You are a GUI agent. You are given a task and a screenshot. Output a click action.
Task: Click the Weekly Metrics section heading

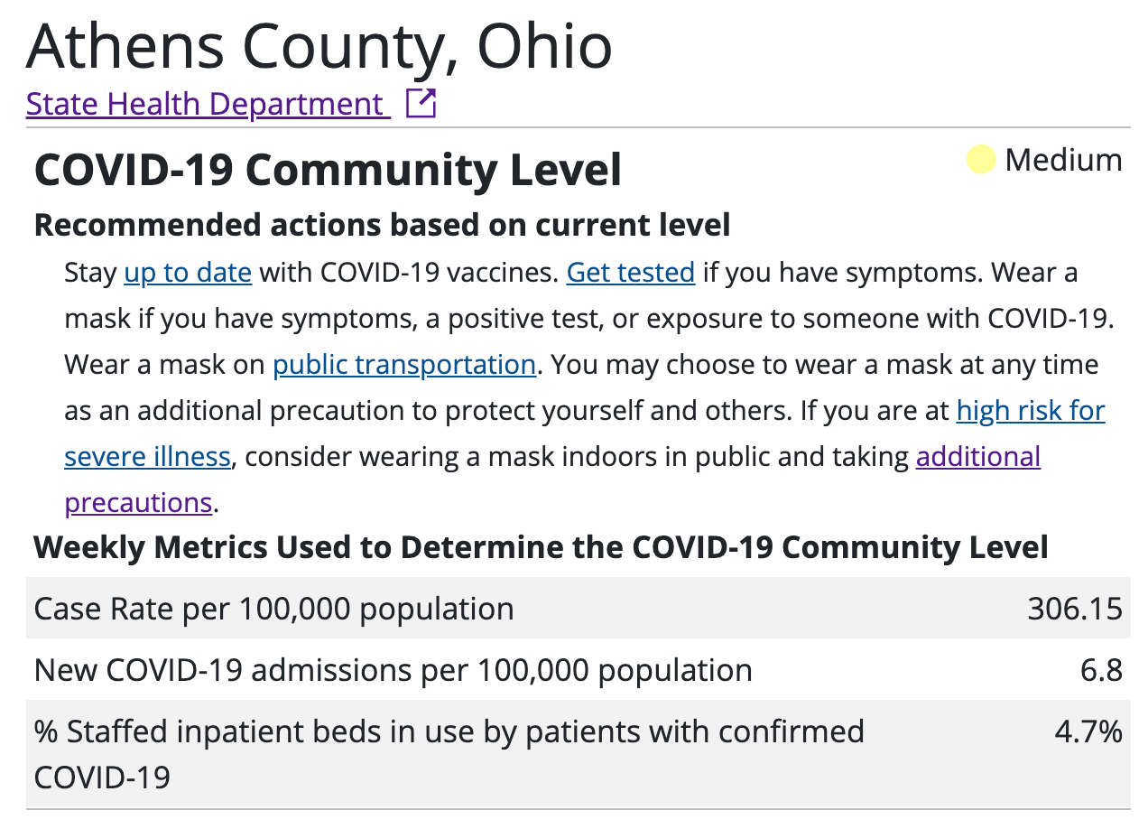point(541,547)
